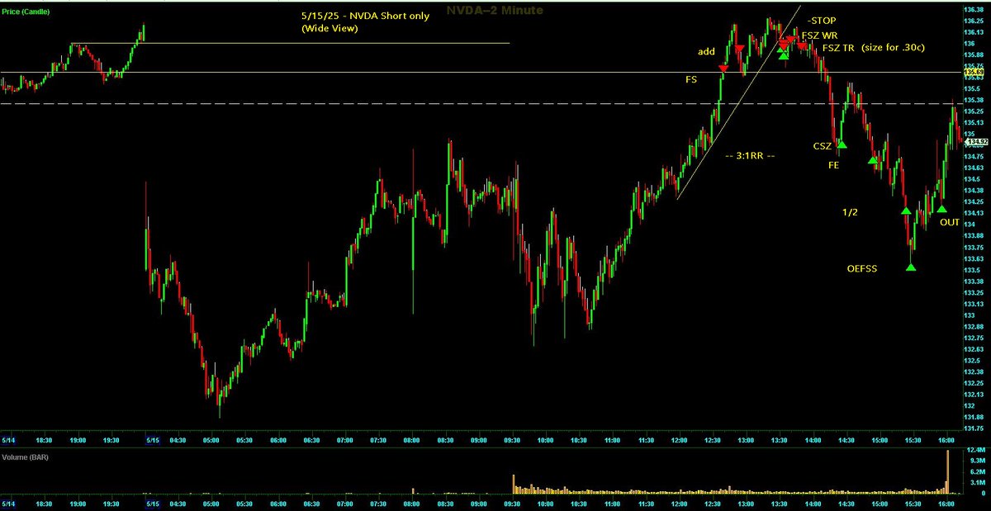Click the 135.25 price axis value
This screenshot has width=991, height=511.
pyautogui.click(x=974, y=111)
